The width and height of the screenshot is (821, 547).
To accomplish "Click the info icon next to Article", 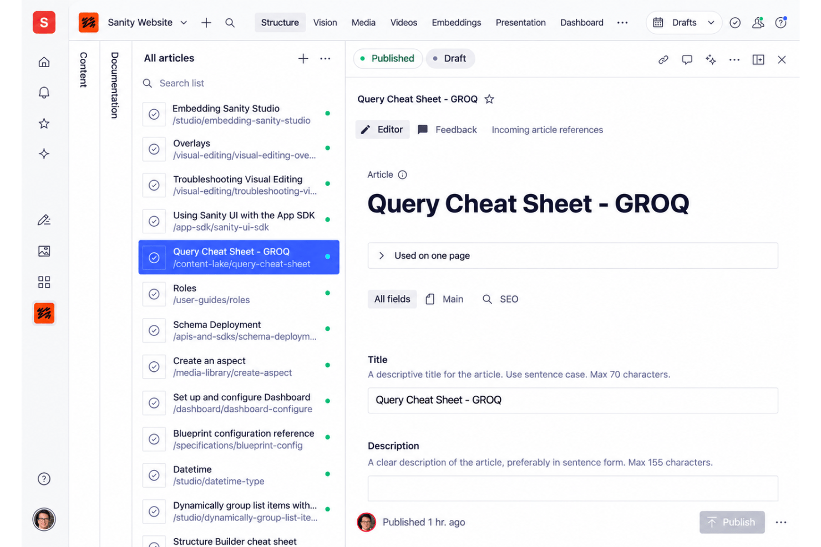I will pyautogui.click(x=403, y=175).
